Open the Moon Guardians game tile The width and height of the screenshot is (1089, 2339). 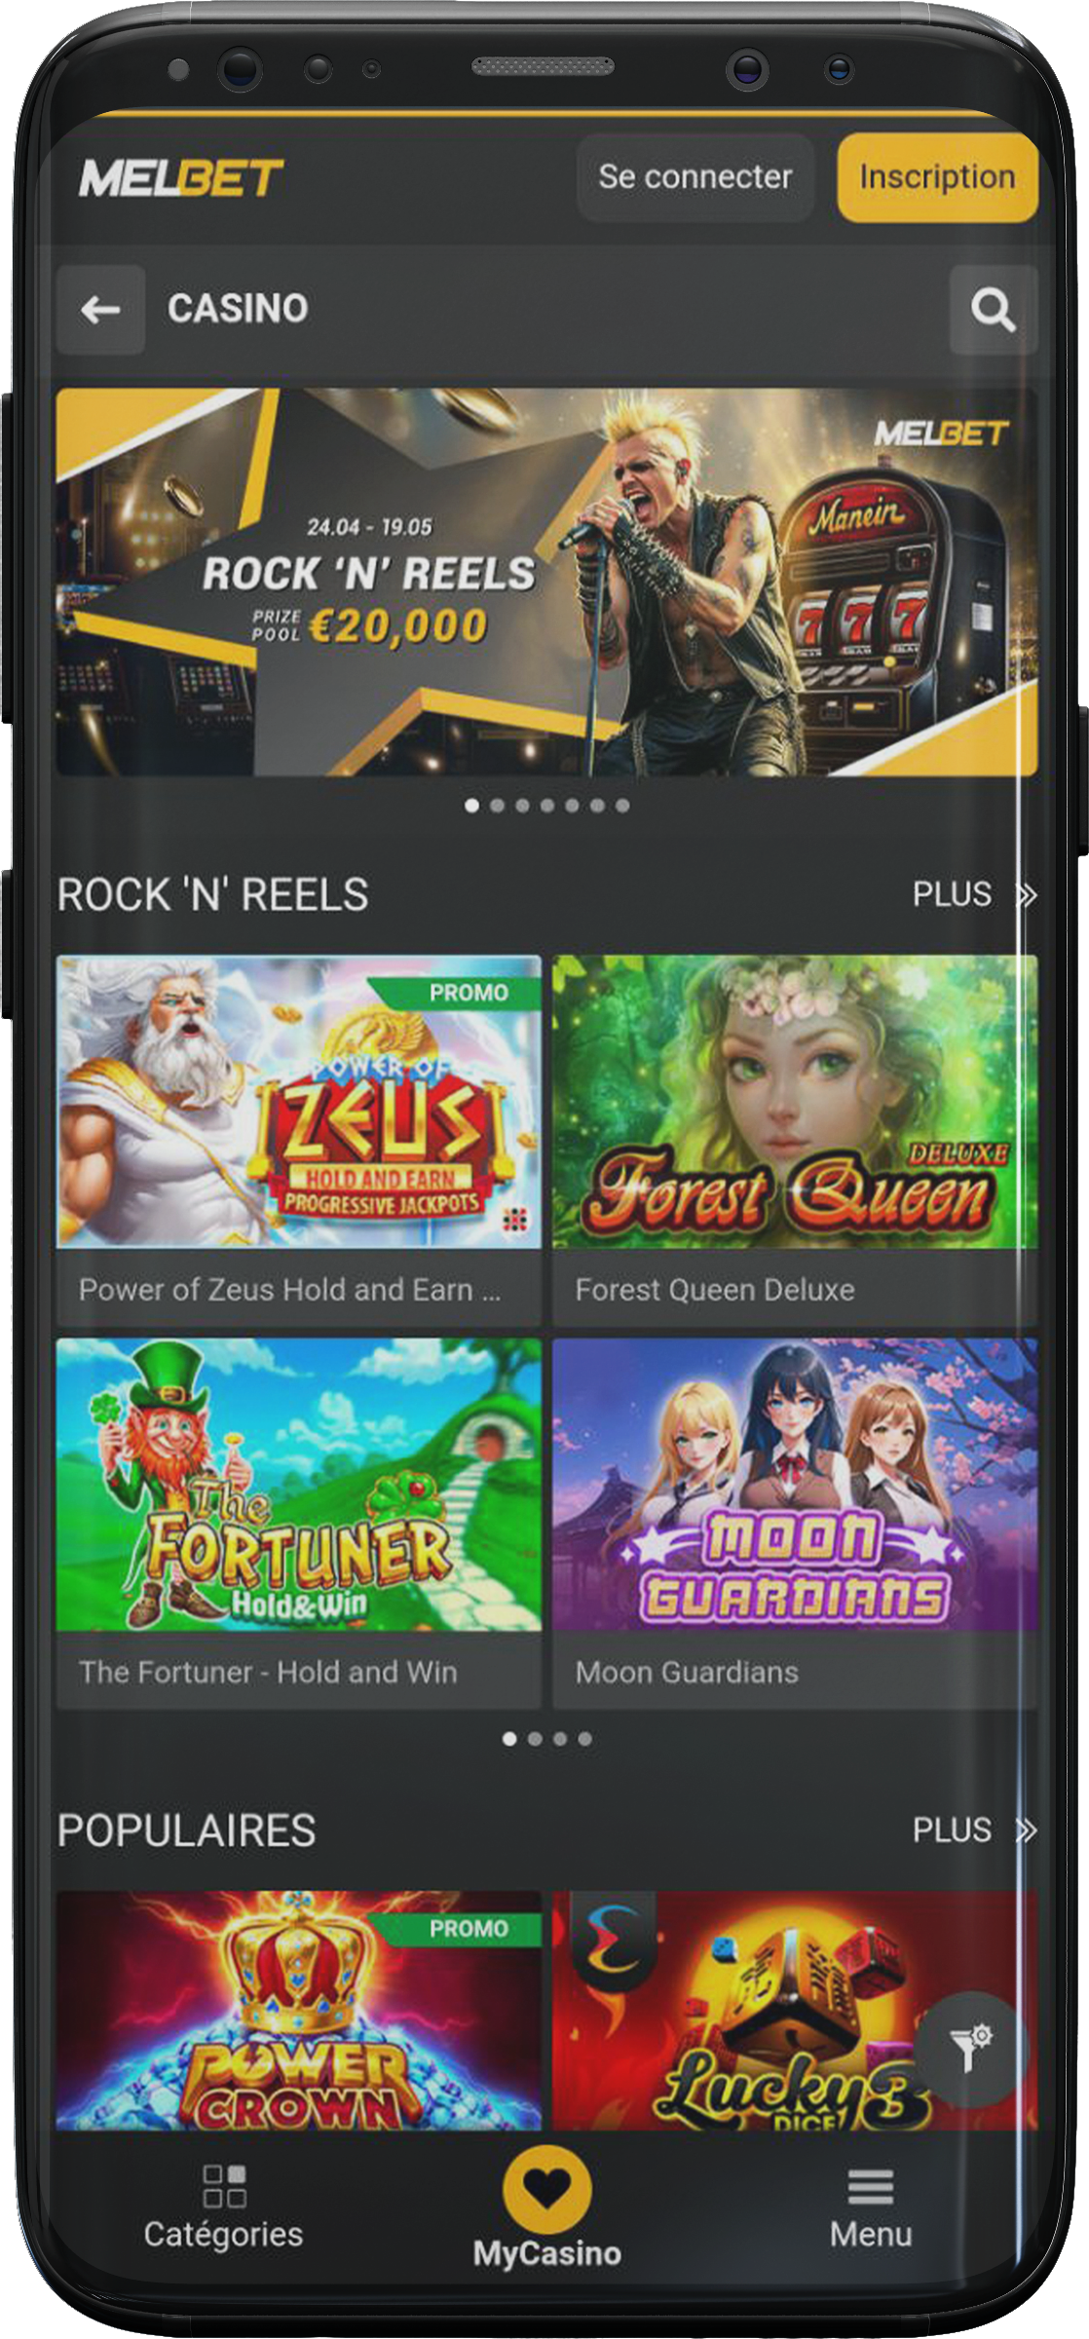pyautogui.click(x=795, y=1524)
